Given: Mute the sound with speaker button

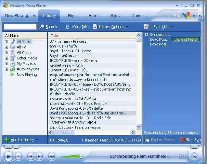Looking at the screenshot, I should (x=51, y=156).
